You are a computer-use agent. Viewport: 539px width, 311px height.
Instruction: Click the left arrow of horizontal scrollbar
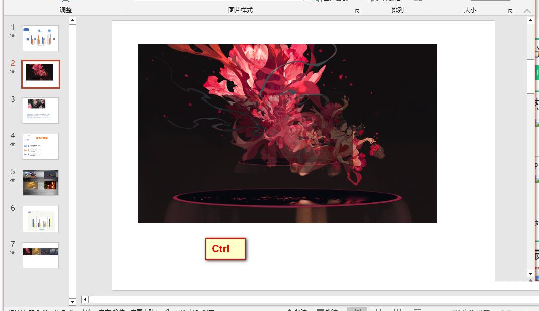click(x=85, y=299)
